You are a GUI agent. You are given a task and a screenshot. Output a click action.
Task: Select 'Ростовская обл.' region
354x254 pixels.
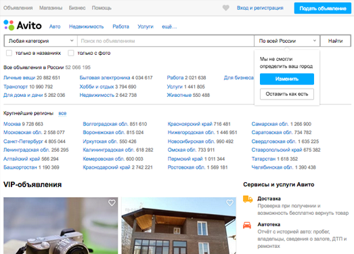coord(186,167)
